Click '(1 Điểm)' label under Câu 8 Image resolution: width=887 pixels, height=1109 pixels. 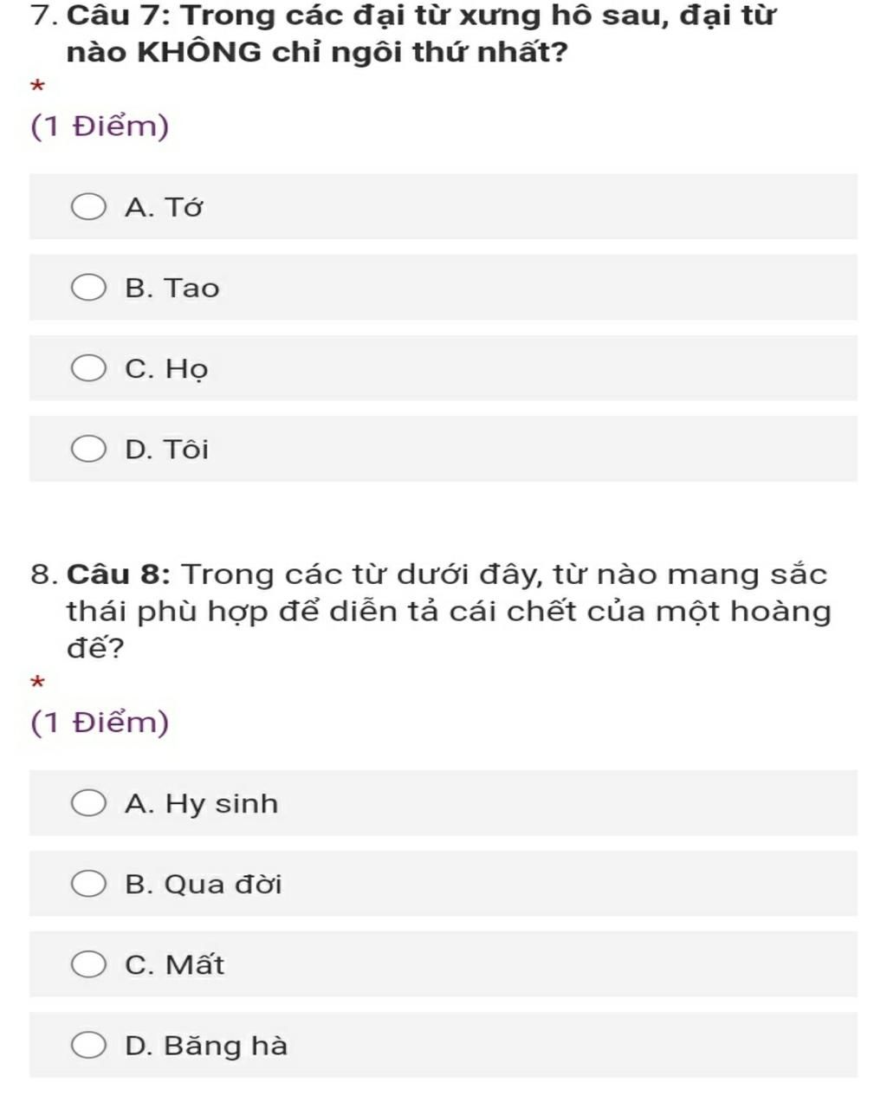point(100,723)
